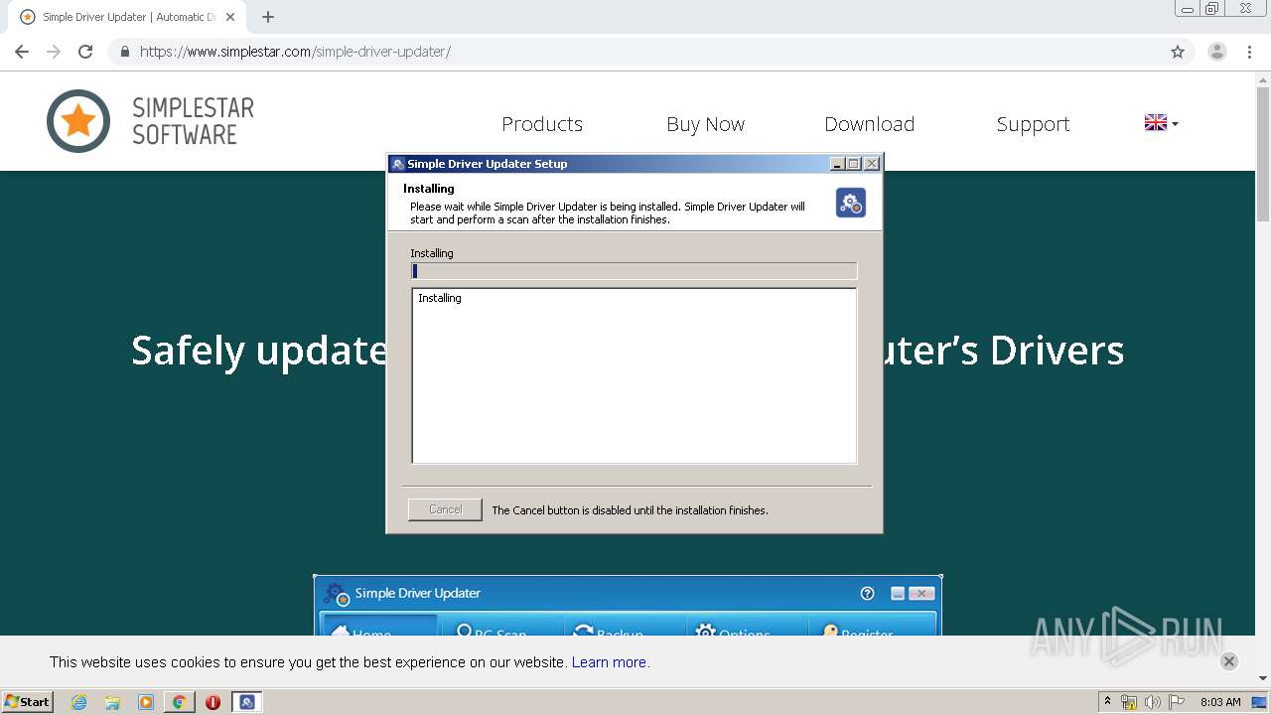1271x715 pixels.
Task: Open the Buy Now page
Action: (x=705, y=124)
